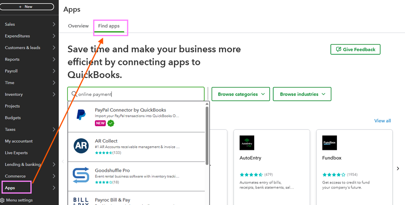The image size is (405, 205).
Task: Select the Find apps tab
Action: click(x=109, y=26)
